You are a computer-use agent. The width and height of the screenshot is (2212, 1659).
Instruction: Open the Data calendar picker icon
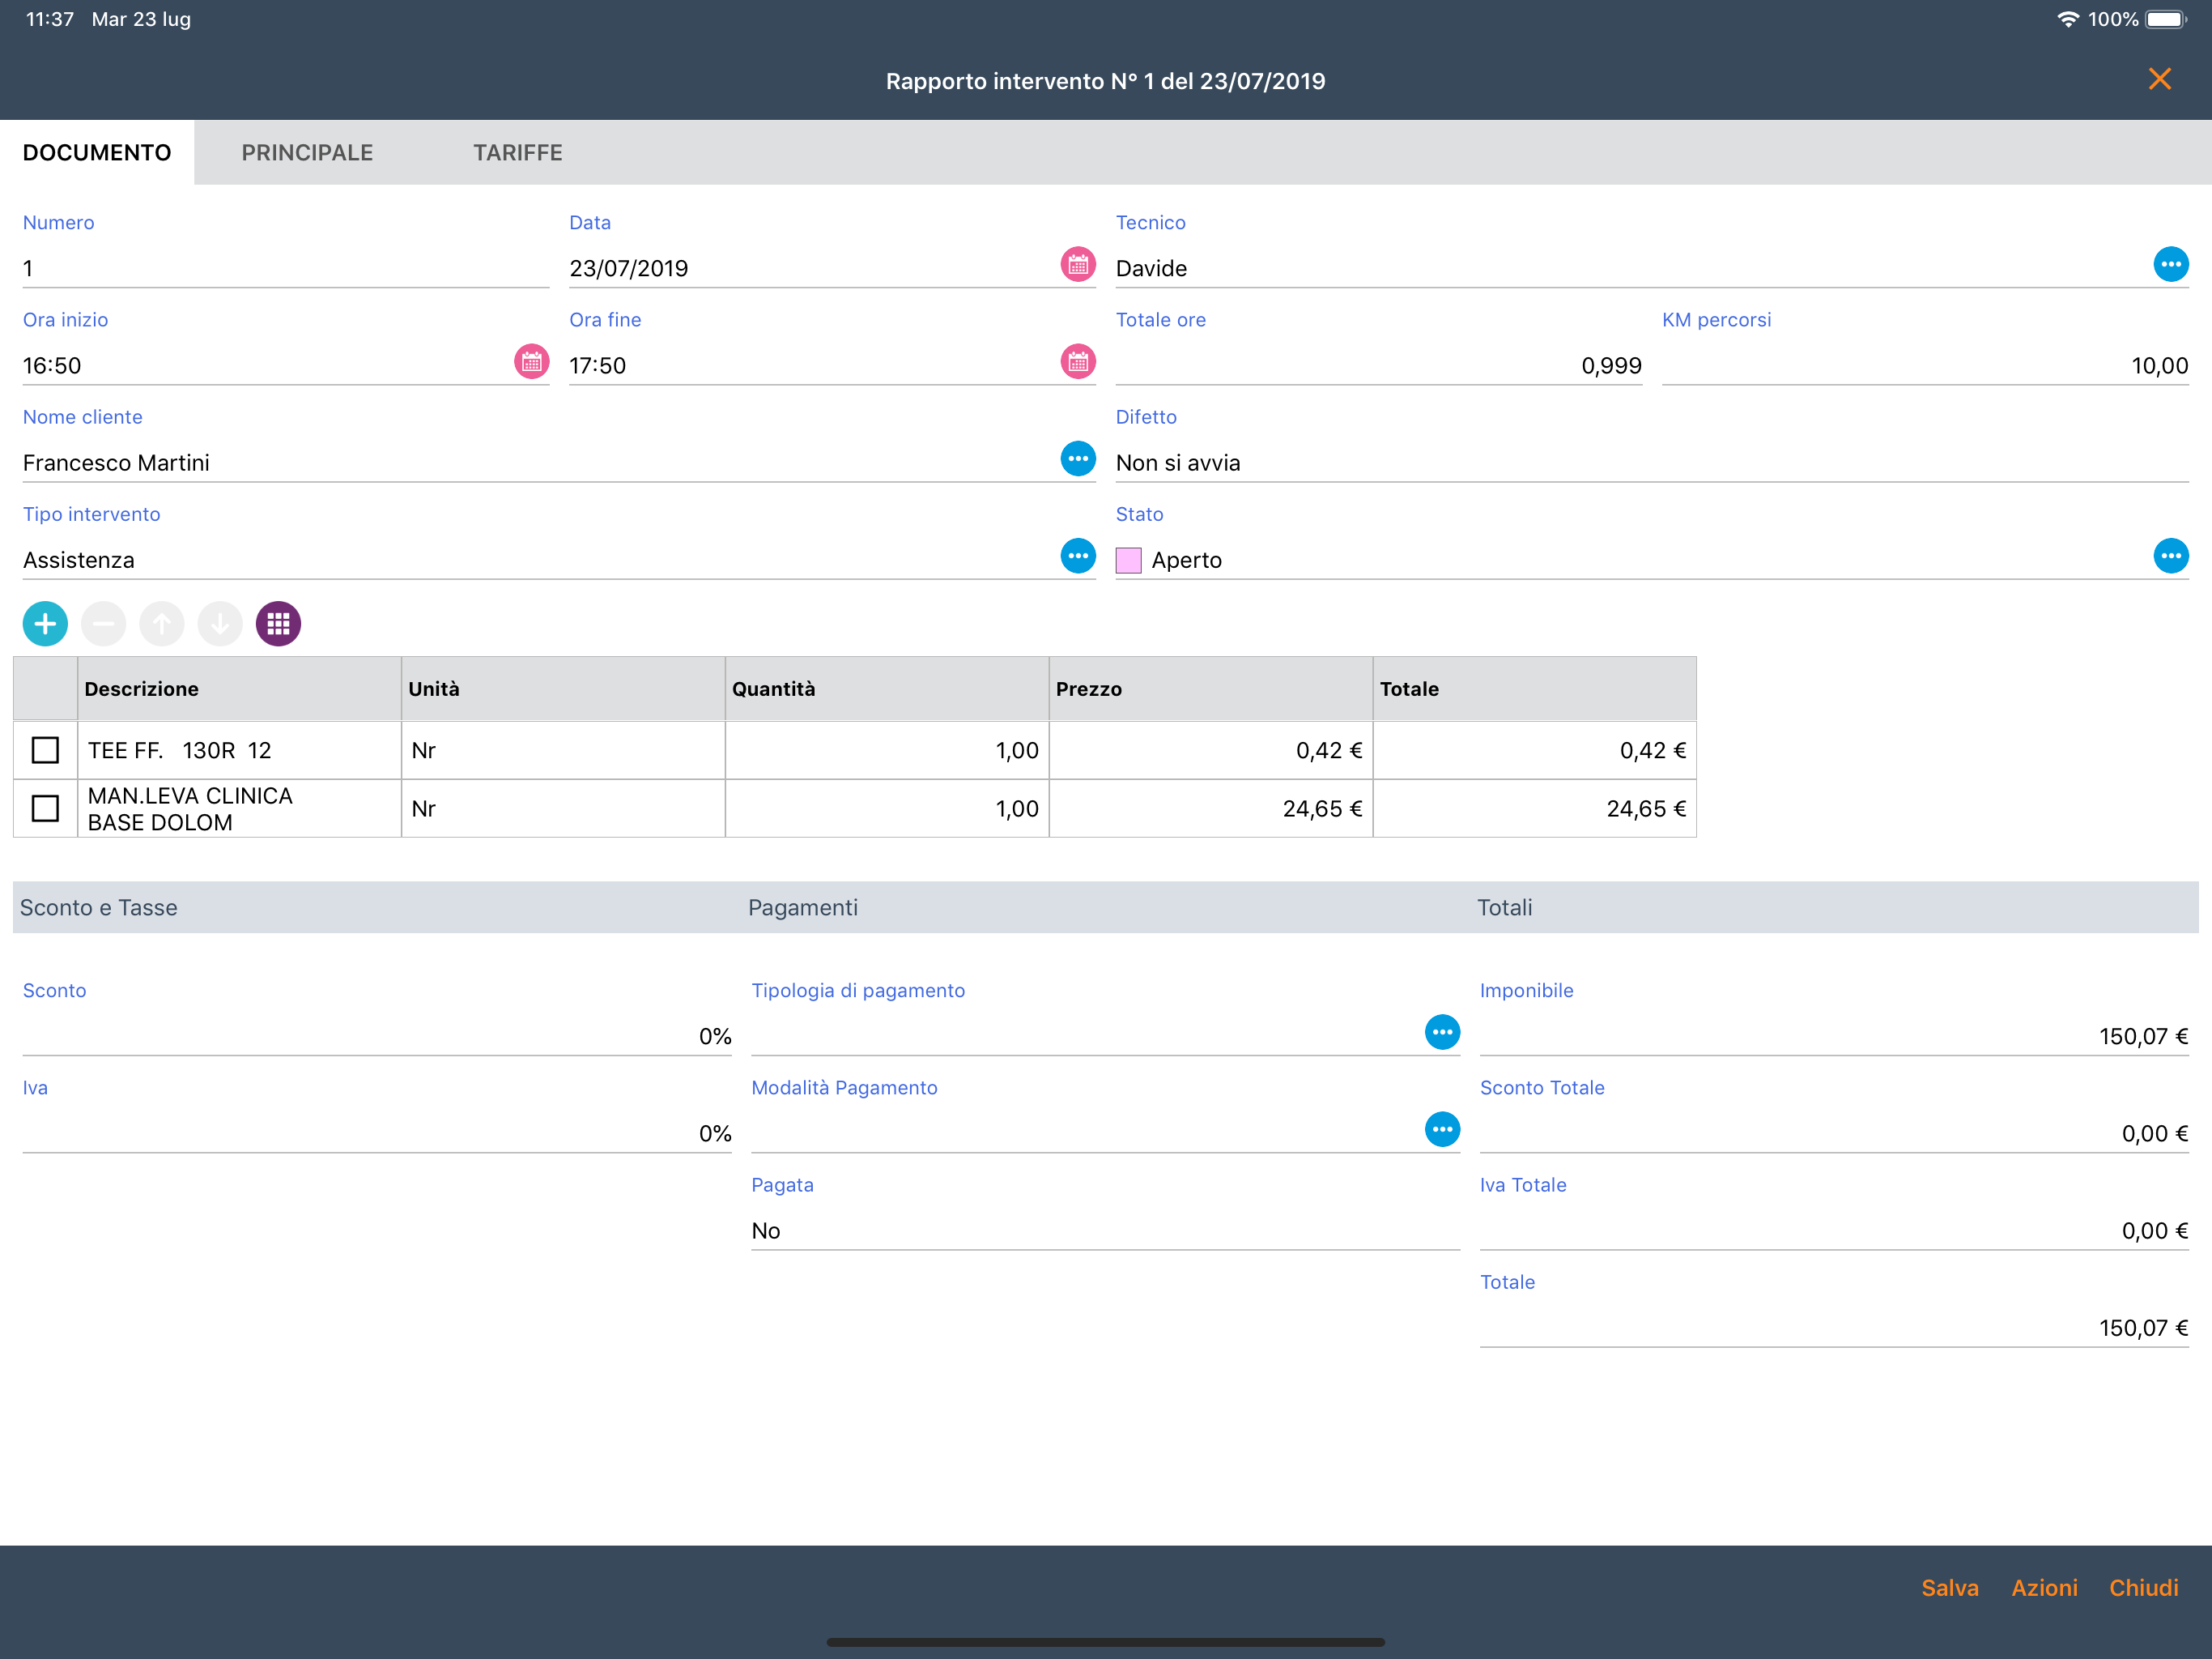click(1077, 265)
